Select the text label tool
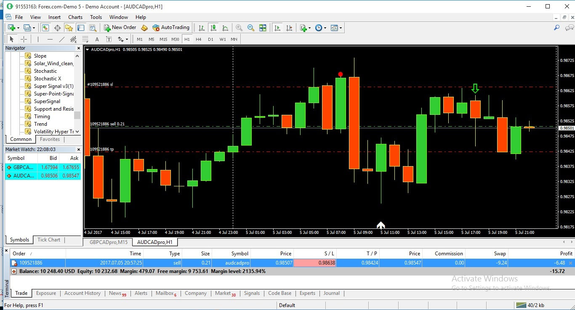 (109, 39)
